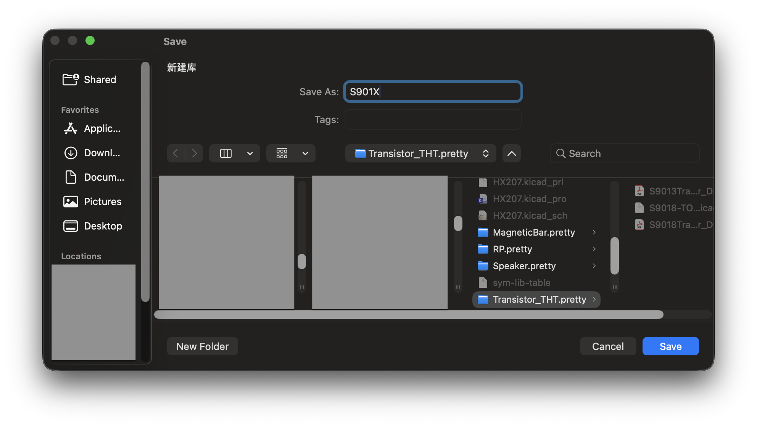This screenshot has width=757, height=427.
Task: Select the RP.pretty folder
Action: point(512,249)
